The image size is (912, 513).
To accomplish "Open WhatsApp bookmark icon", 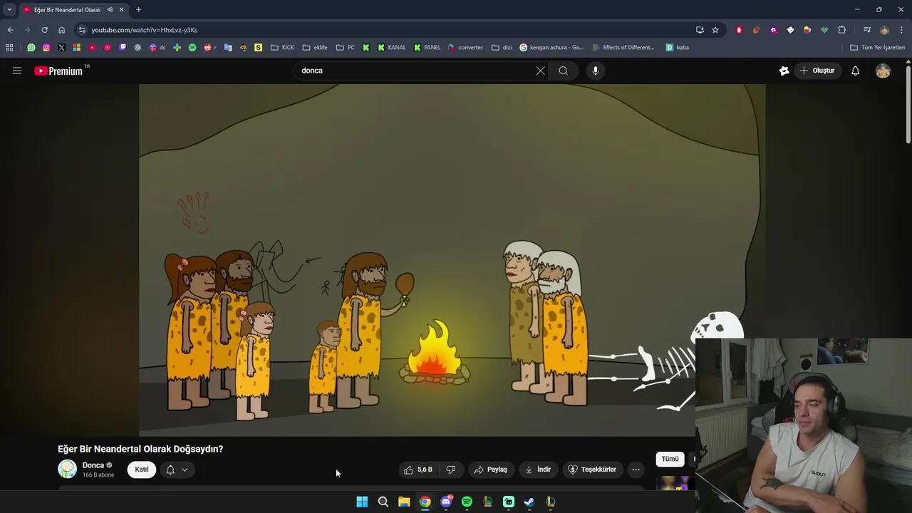I will tap(31, 48).
